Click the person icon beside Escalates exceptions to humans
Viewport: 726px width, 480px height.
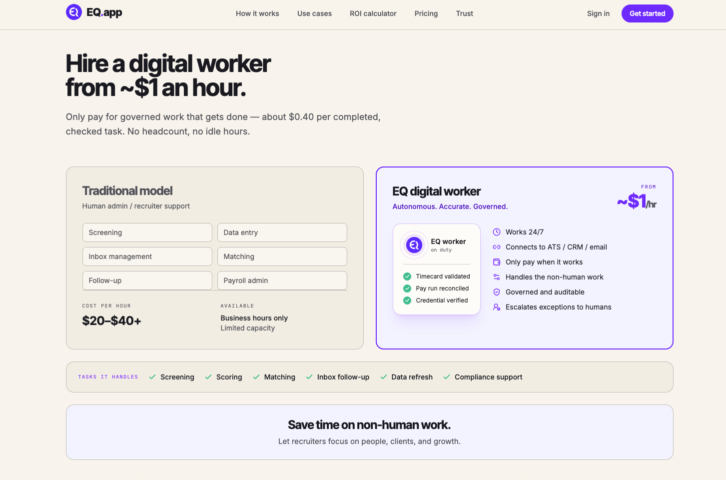pyautogui.click(x=497, y=307)
